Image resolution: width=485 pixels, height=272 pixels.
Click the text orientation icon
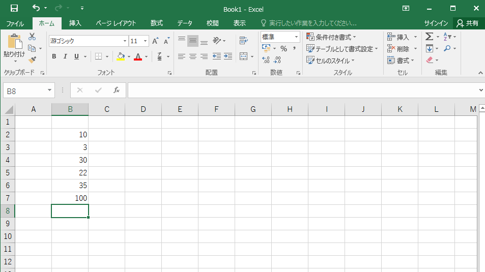click(x=217, y=41)
